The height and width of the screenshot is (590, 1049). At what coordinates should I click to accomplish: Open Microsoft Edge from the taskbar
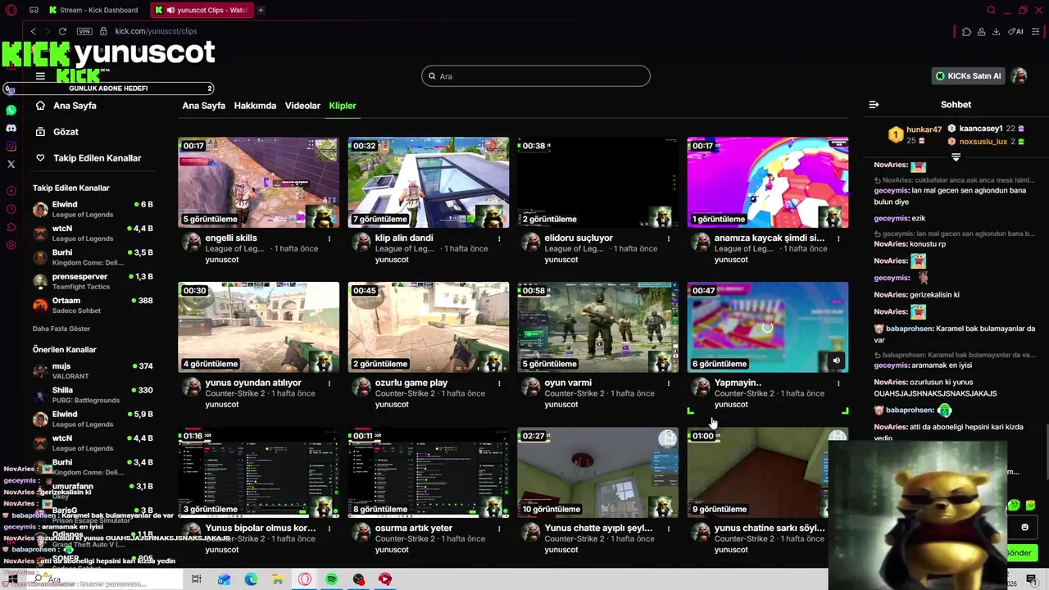click(x=251, y=579)
